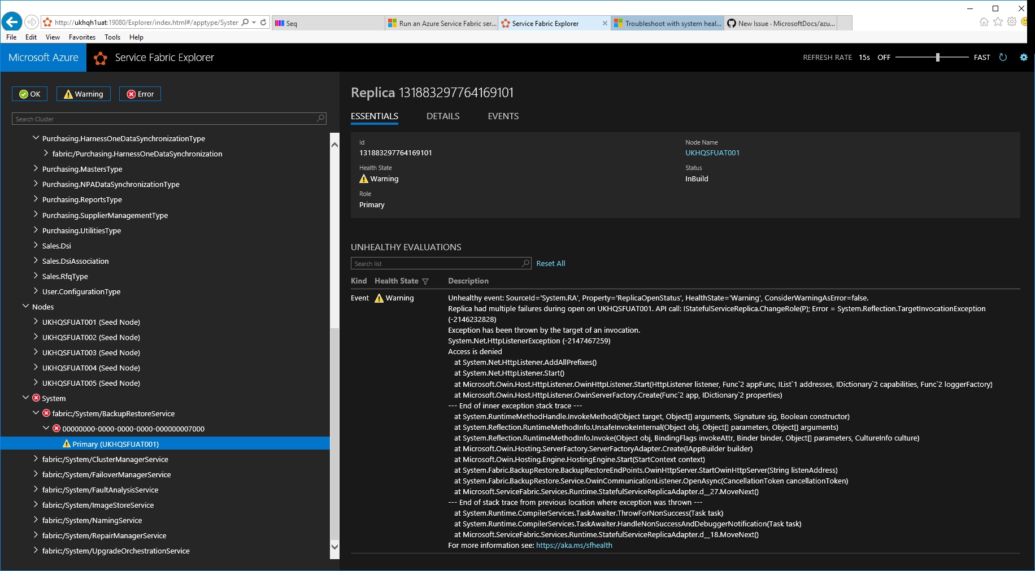
Task: Toggle the Error health filter
Action: click(140, 94)
